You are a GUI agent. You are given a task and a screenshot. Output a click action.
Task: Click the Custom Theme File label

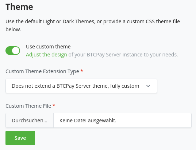[28, 106]
